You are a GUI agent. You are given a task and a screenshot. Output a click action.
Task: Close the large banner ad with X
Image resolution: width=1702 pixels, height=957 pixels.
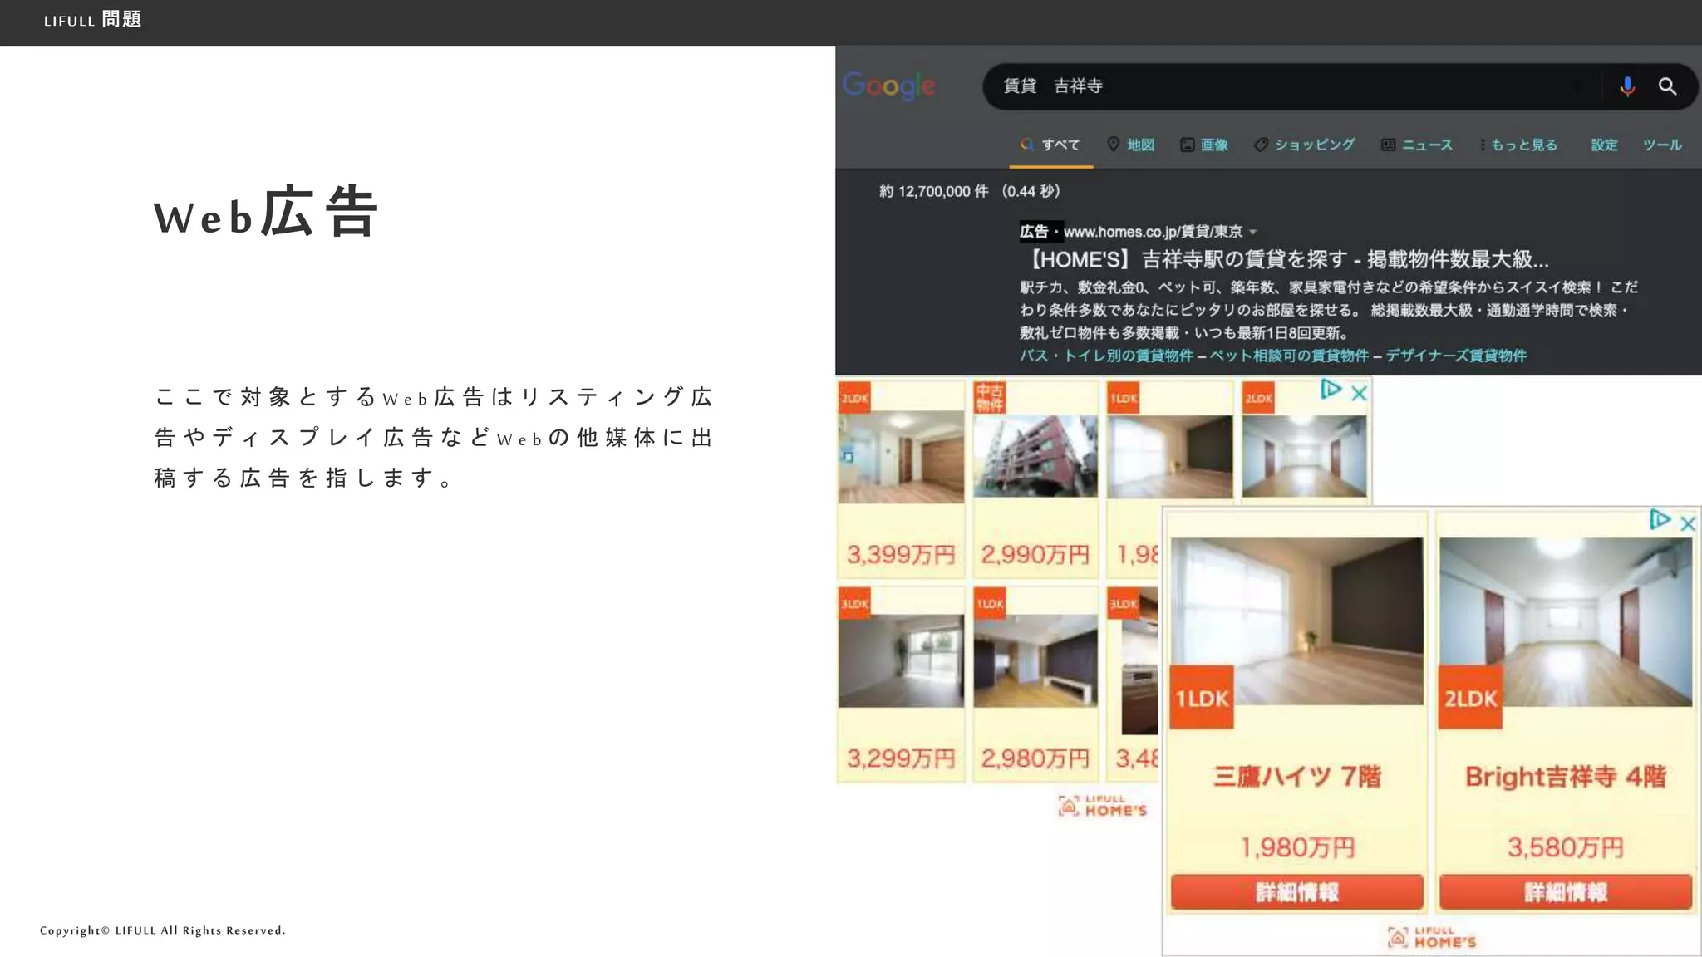pyautogui.click(x=1688, y=523)
